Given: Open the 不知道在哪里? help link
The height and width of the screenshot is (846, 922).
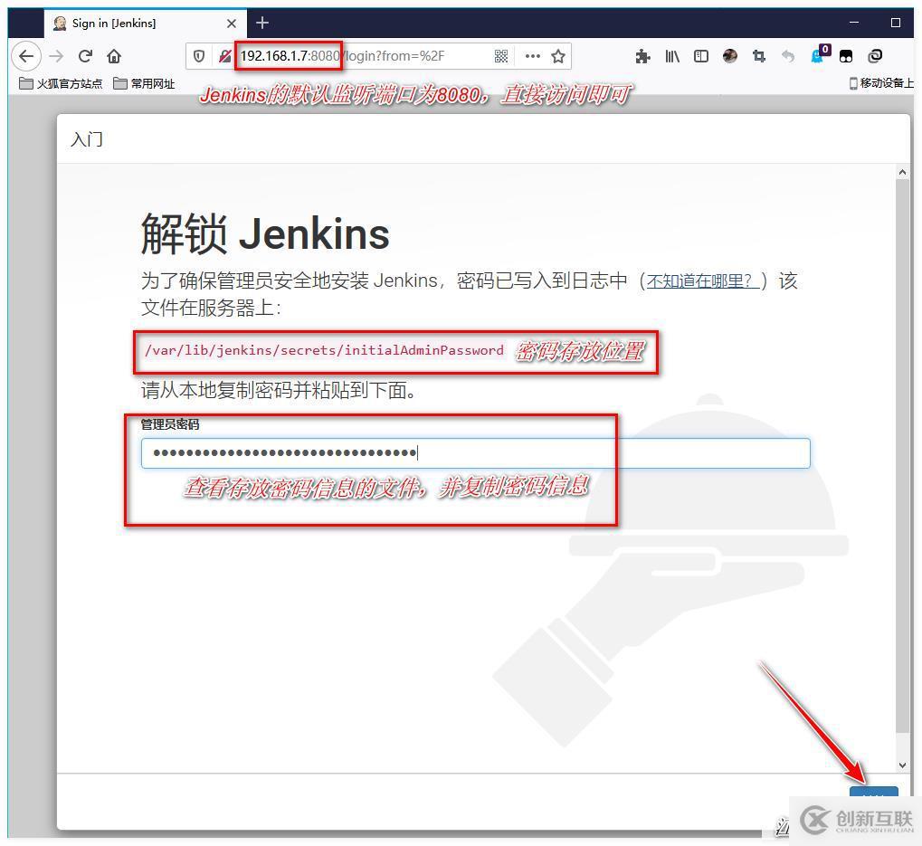Looking at the screenshot, I should (702, 281).
